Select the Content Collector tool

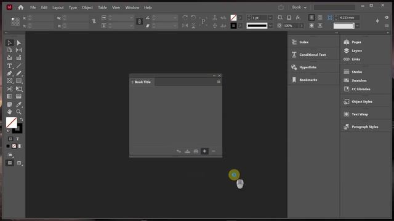pos(10,58)
